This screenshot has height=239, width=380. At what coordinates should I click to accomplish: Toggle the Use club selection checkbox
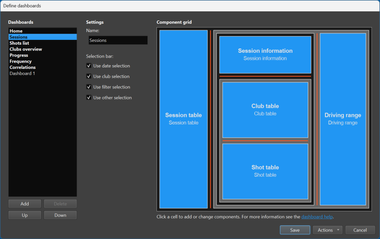tap(88, 76)
